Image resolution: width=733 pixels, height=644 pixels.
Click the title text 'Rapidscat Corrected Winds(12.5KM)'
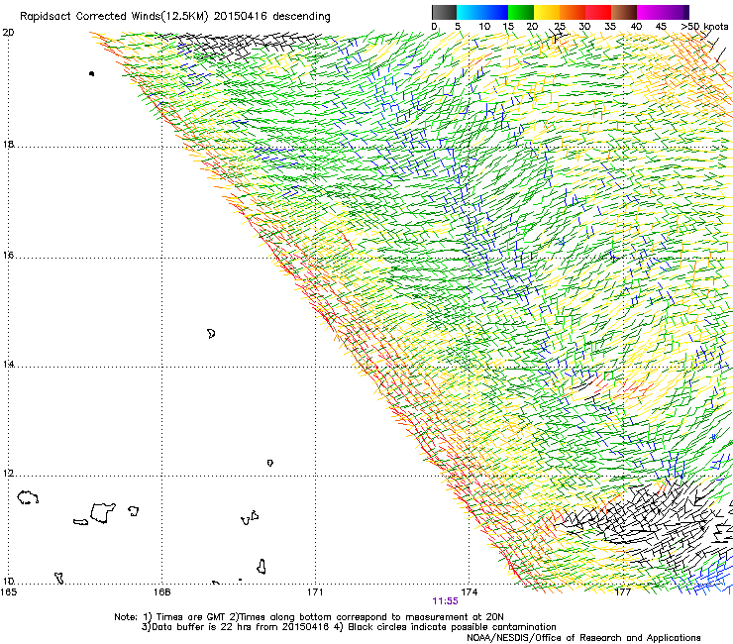point(114,17)
